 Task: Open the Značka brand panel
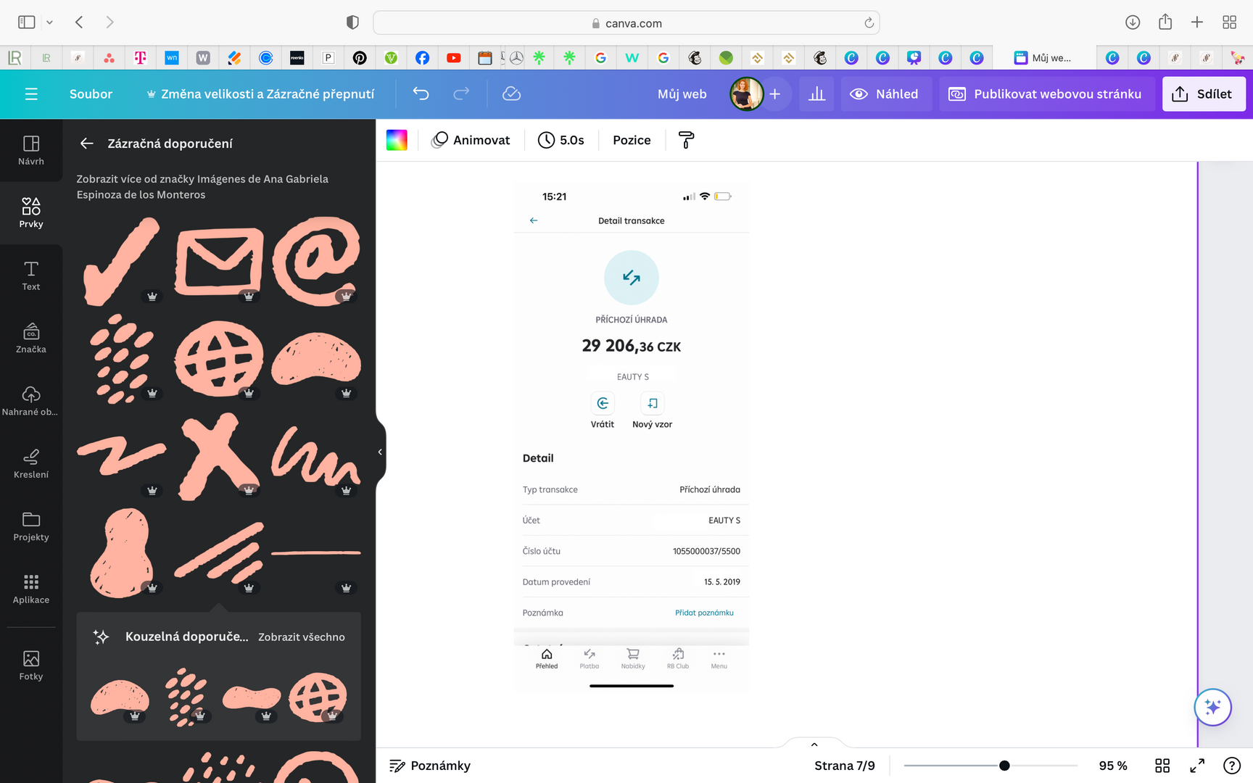tap(31, 338)
